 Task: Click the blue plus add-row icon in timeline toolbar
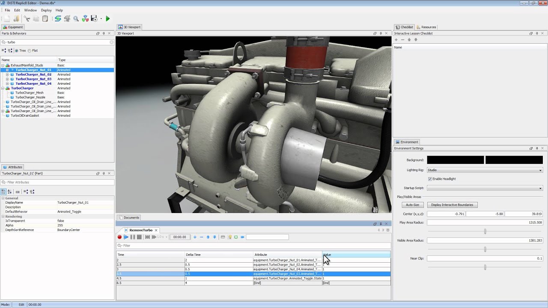point(195,237)
